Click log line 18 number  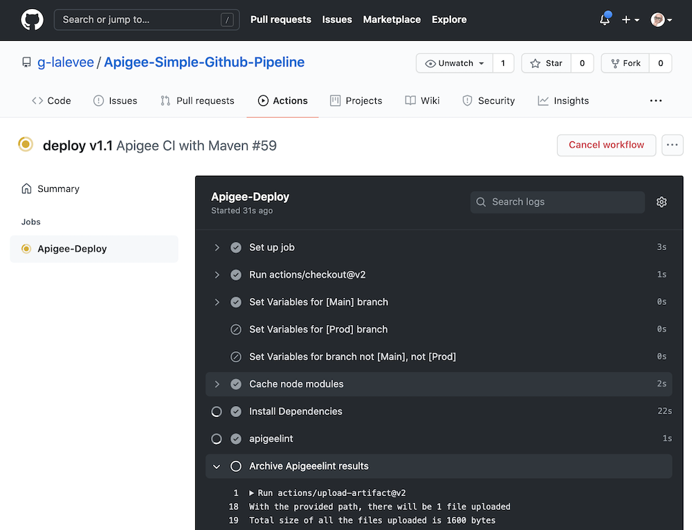233,506
